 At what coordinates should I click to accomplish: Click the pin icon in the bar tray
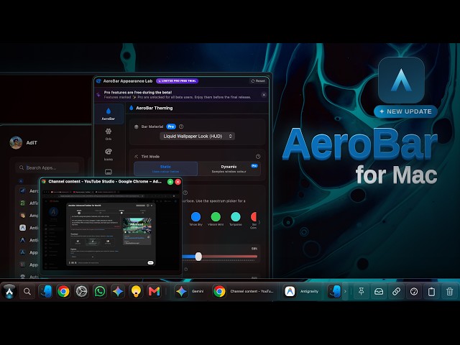point(361,291)
